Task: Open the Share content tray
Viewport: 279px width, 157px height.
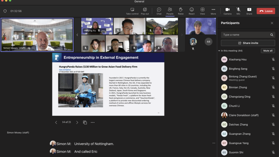Action: 249,11
